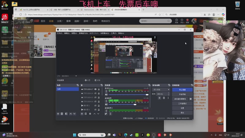Open OBS 设置 button in controls dock

(182, 108)
